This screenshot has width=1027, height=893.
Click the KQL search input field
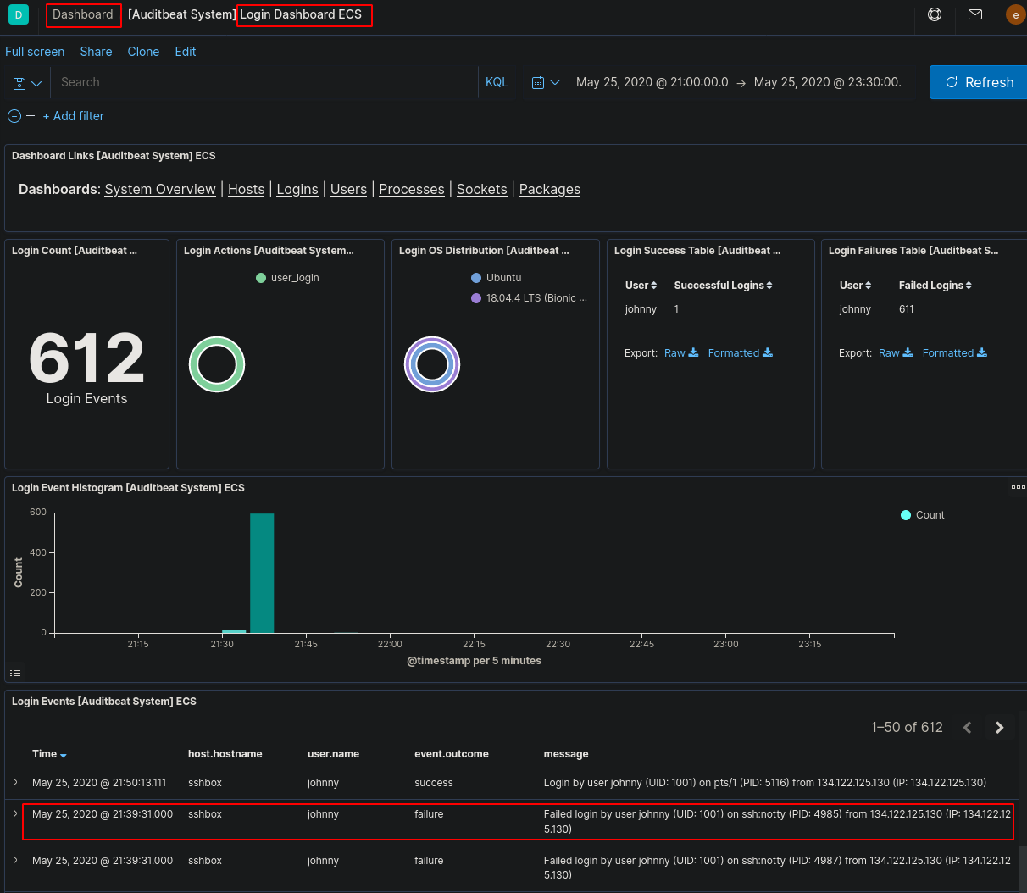click(263, 83)
